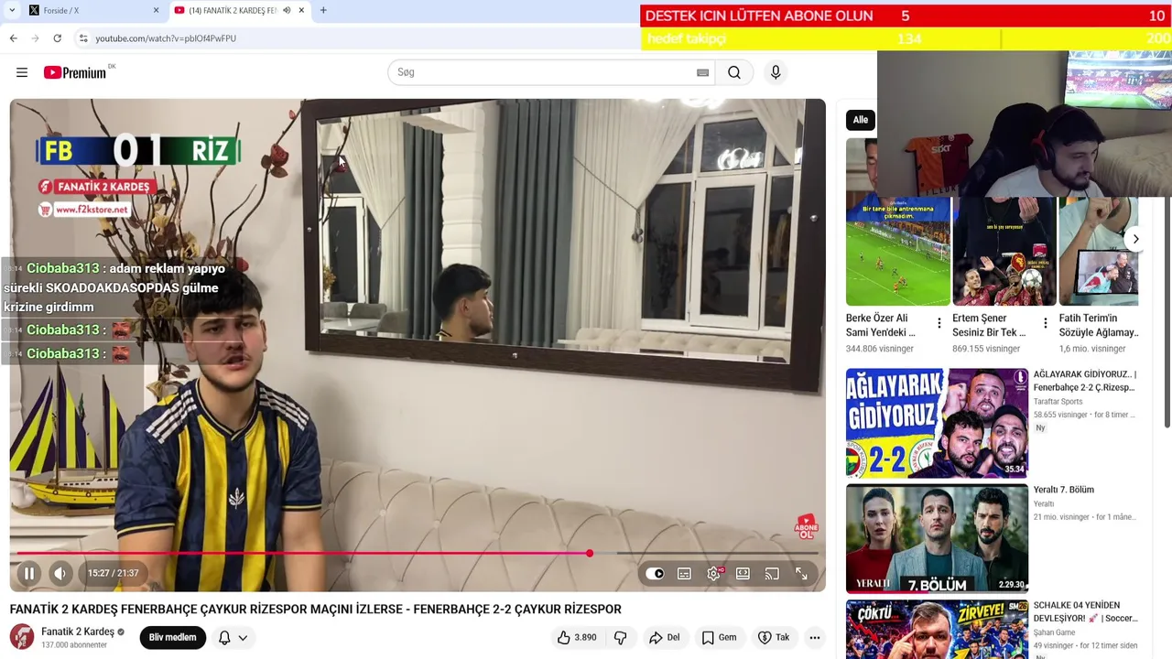1172x659 pixels.
Task: View site information icon in address bar
Action: 82,38
